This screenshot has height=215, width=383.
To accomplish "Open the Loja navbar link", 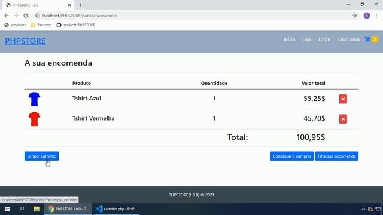I will 306,39.
